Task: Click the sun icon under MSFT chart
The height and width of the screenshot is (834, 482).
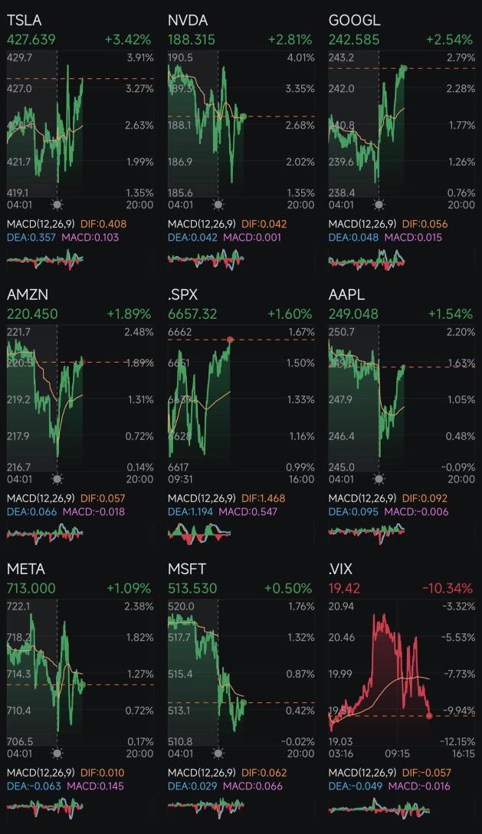Action: [218, 754]
